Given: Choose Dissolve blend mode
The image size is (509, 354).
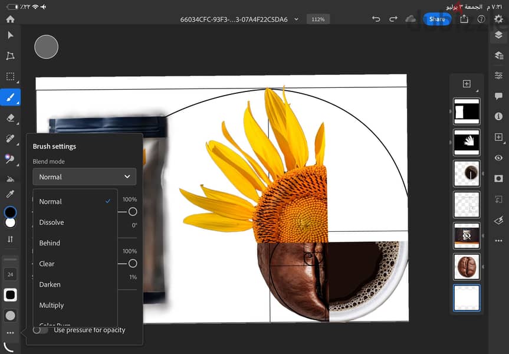Looking at the screenshot, I should pyautogui.click(x=51, y=222).
